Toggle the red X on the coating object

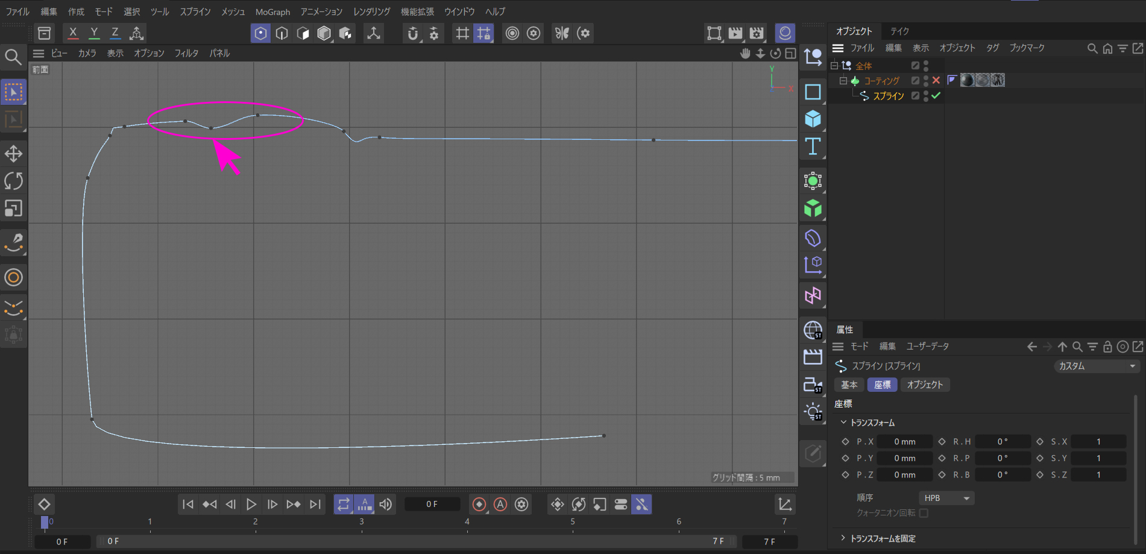tap(936, 80)
